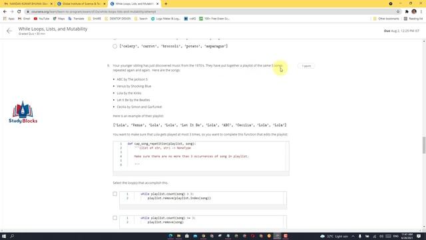426x240 pixels.
Task: Open the Maps bookmark
Action: (59, 19)
